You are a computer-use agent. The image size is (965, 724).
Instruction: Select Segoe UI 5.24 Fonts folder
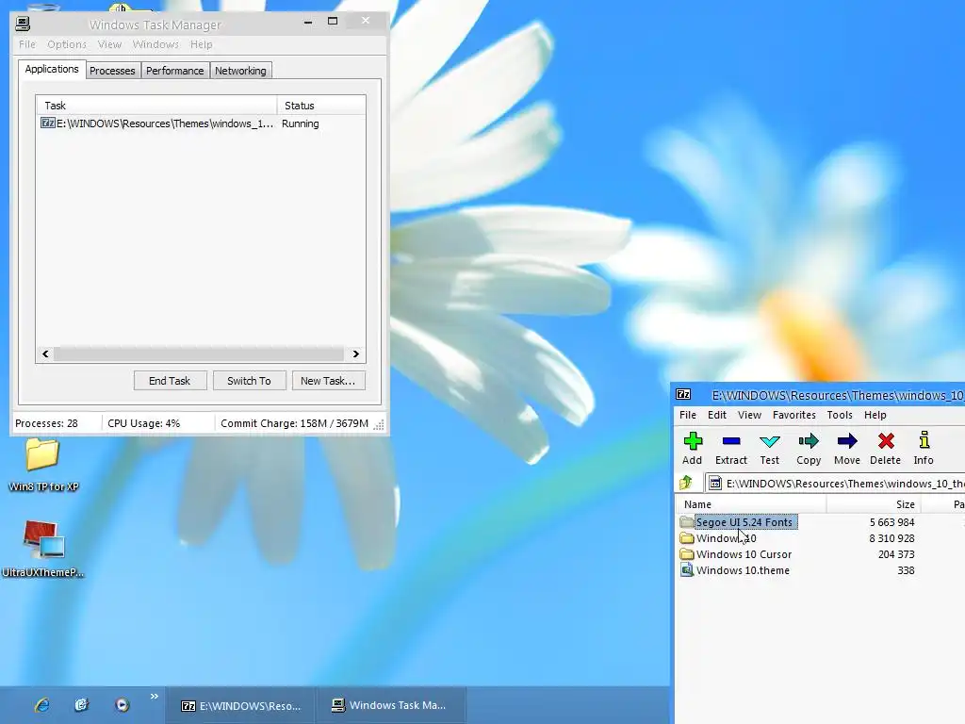(x=739, y=522)
